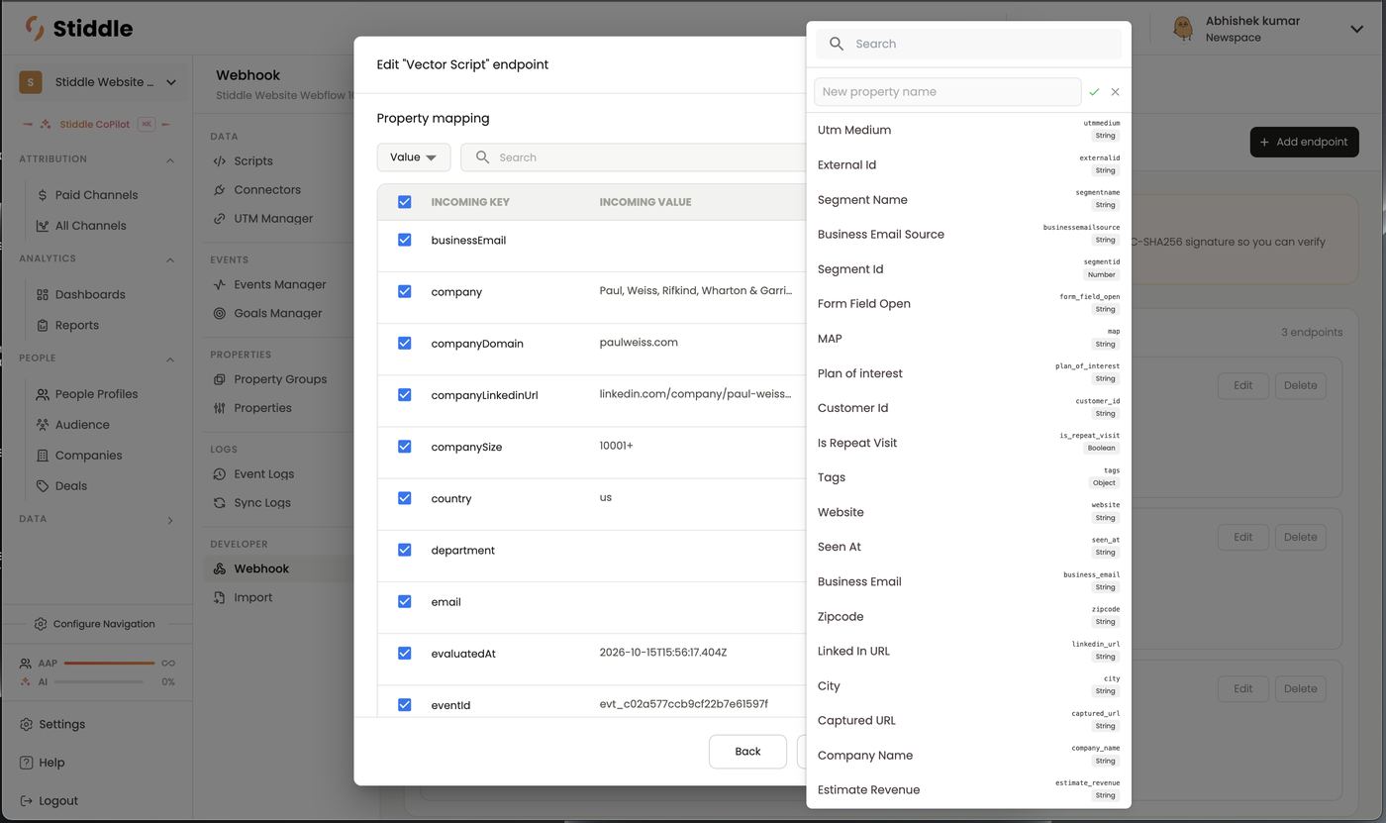
Task: Open Event Logs menu item
Action: [x=263, y=474]
